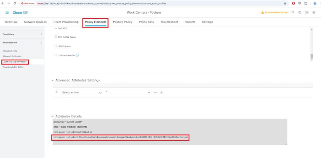This screenshot has height=158, width=321.
Task: Open Allowed Protocols in the sidebar
Action: [x=12, y=56]
